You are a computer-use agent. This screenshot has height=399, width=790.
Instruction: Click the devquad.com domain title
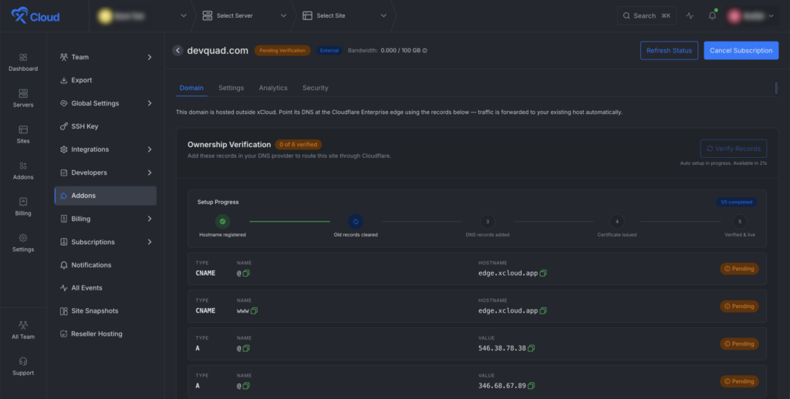218,50
